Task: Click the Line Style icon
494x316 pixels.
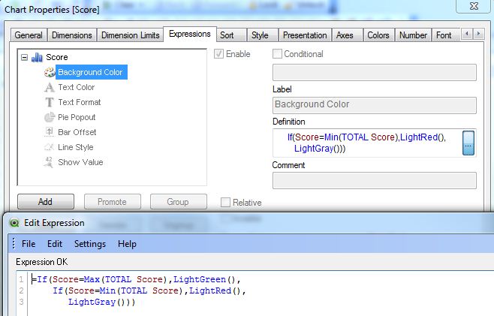Action: coord(49,147)
